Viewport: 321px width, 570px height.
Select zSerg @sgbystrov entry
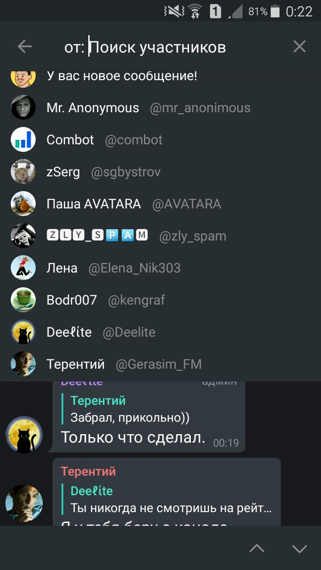tap(160, 172)
